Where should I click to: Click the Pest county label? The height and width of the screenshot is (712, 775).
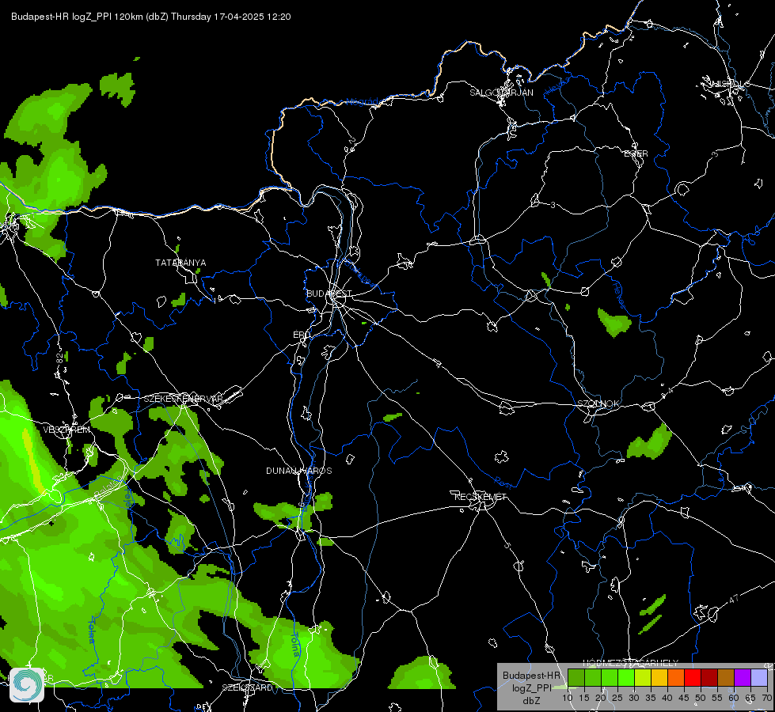tap(504, 481)
